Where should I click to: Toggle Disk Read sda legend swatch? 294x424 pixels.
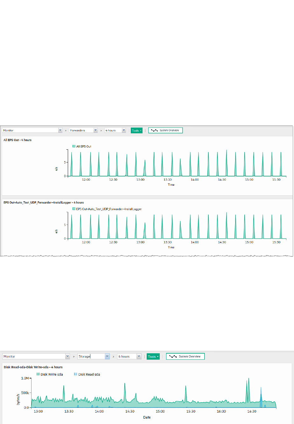coord(75,374)
